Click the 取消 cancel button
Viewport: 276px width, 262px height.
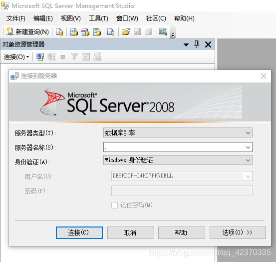[131, 232]
